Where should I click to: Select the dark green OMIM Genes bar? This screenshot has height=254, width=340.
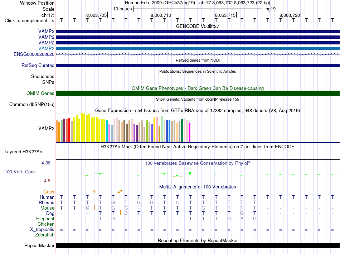point(198,94)
